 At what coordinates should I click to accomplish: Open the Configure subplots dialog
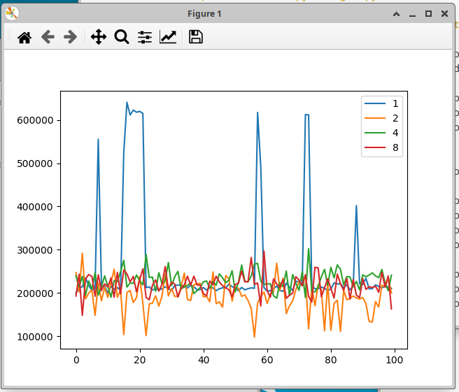(145, 38)
